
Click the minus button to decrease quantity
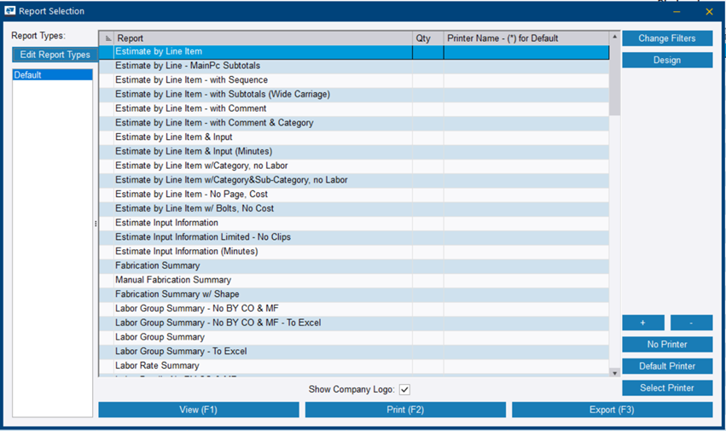pyautogui.click(x=691, y=323)
